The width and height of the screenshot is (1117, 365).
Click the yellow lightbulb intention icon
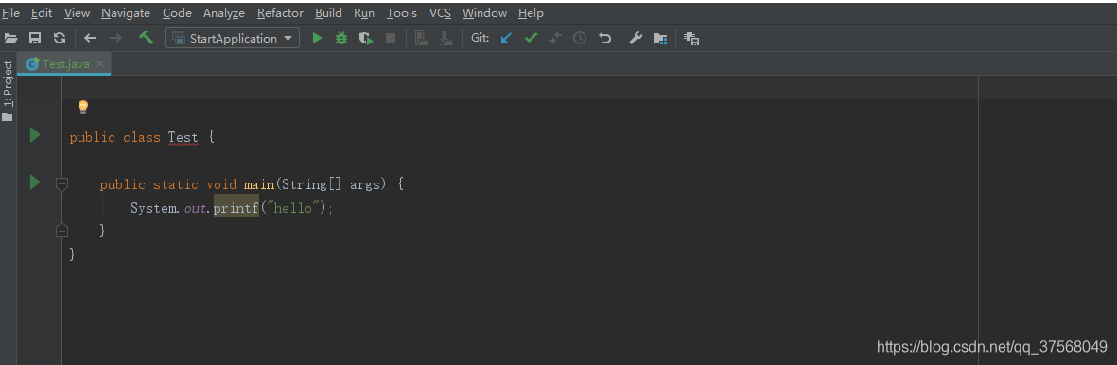pyautogui.click(x=83, y=108)
